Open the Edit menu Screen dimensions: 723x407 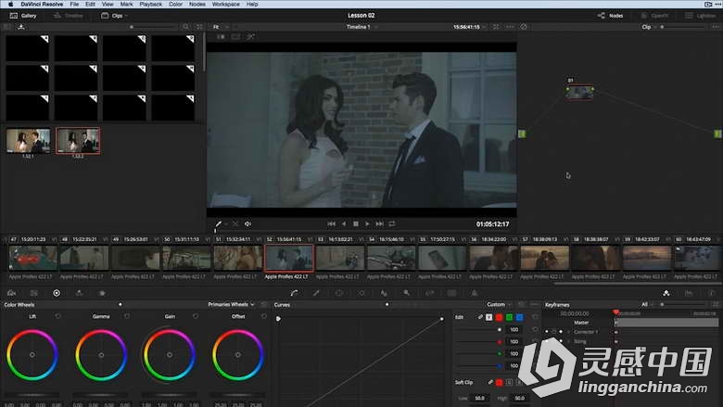pos(91,4)
